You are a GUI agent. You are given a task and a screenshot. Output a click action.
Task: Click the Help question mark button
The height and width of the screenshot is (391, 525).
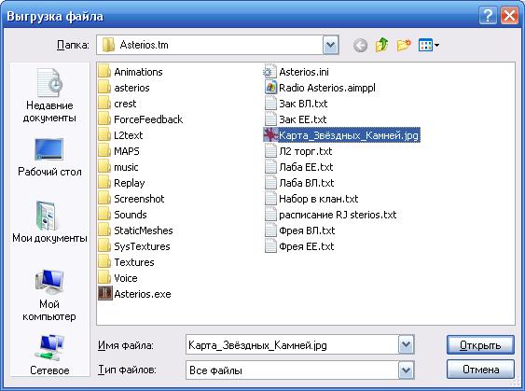pyautogui.click(x=488, y=16)
